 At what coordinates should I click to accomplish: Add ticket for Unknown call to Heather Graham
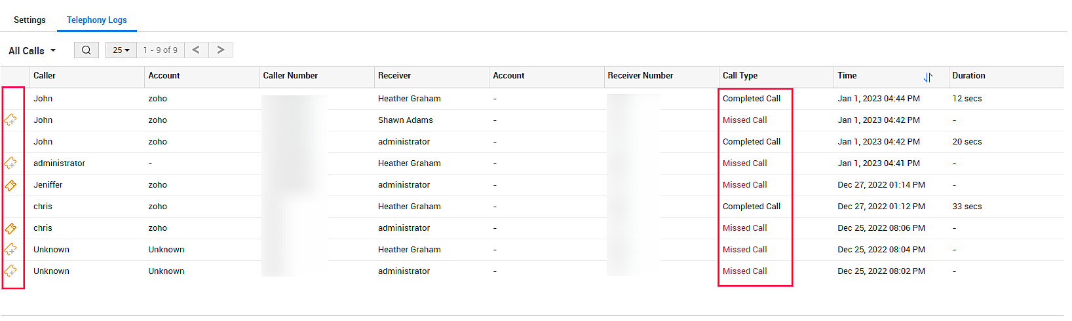(x=10, y=250)
